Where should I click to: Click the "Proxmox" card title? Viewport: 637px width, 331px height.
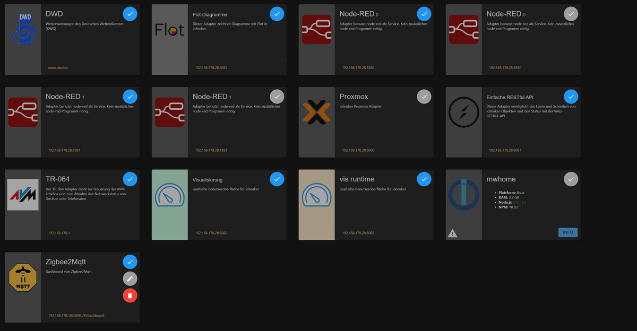tap(354, 97)
